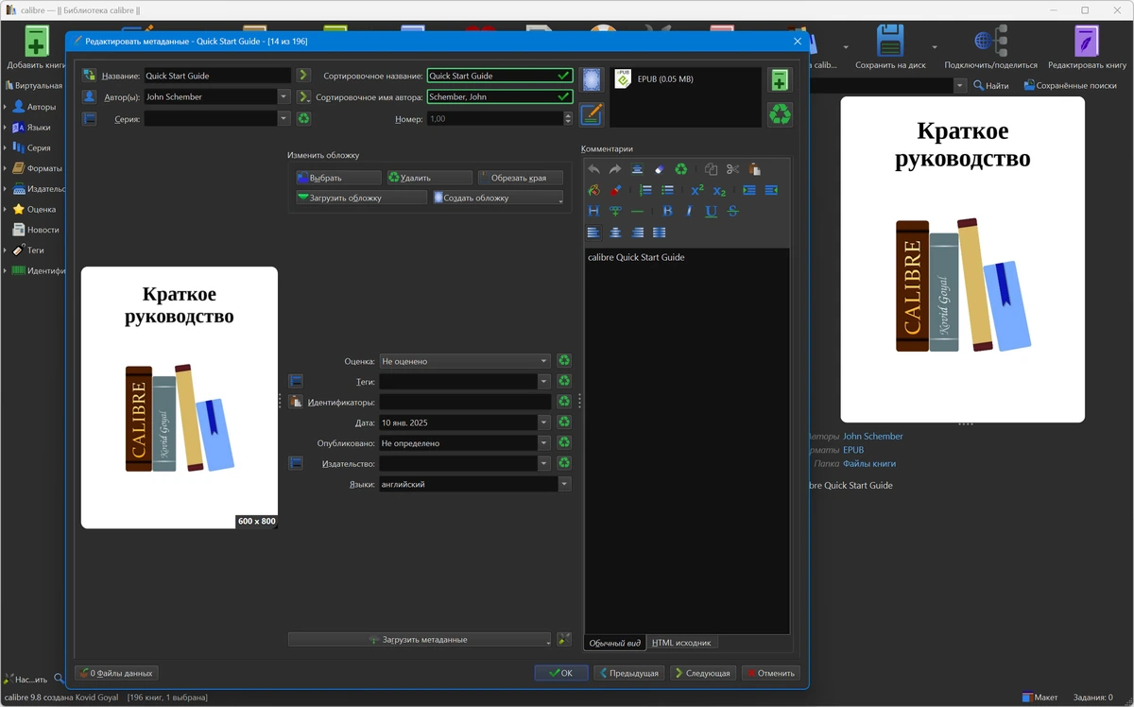Click the scissors cut icon

(x=732, y=169)
